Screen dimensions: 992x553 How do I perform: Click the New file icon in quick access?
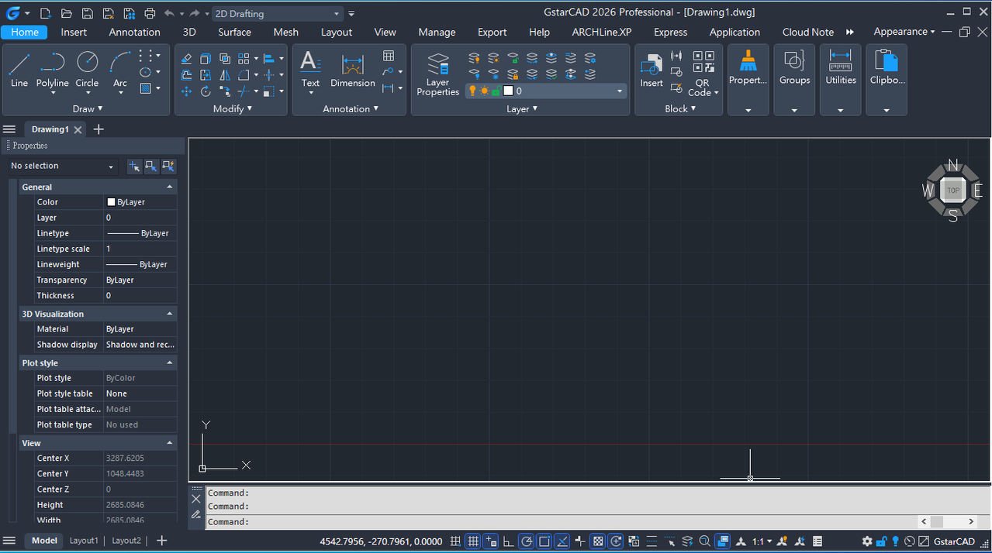(x=46, y=13)
